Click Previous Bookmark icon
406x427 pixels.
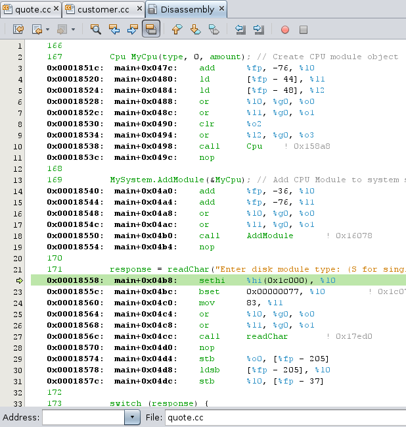[177, 30]
